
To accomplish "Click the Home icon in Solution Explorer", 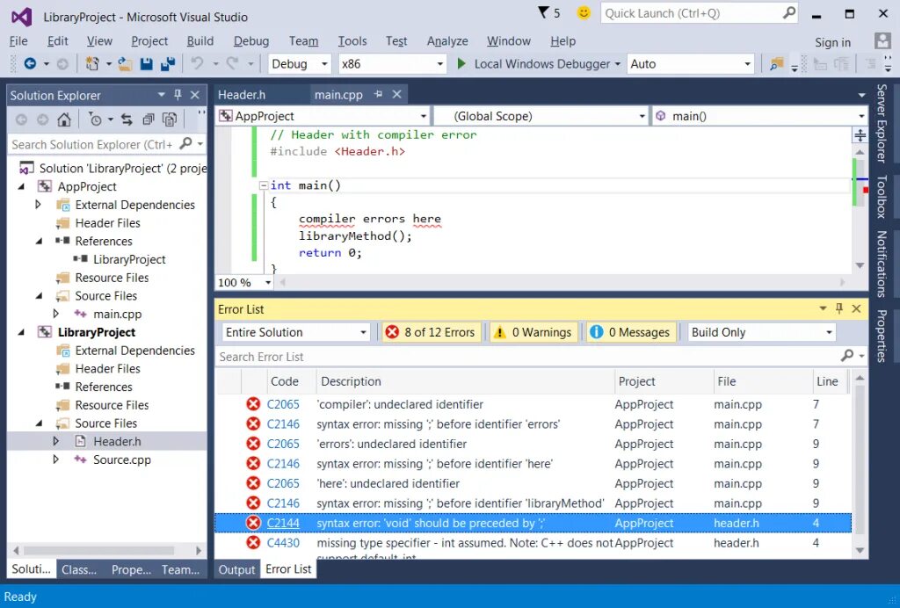I will pos(64,119).
